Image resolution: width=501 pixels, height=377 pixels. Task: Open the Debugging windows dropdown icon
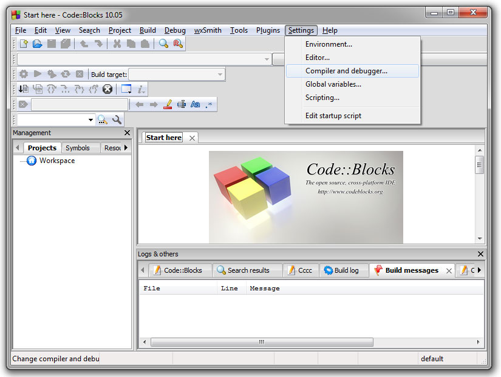tap(126, 89)
